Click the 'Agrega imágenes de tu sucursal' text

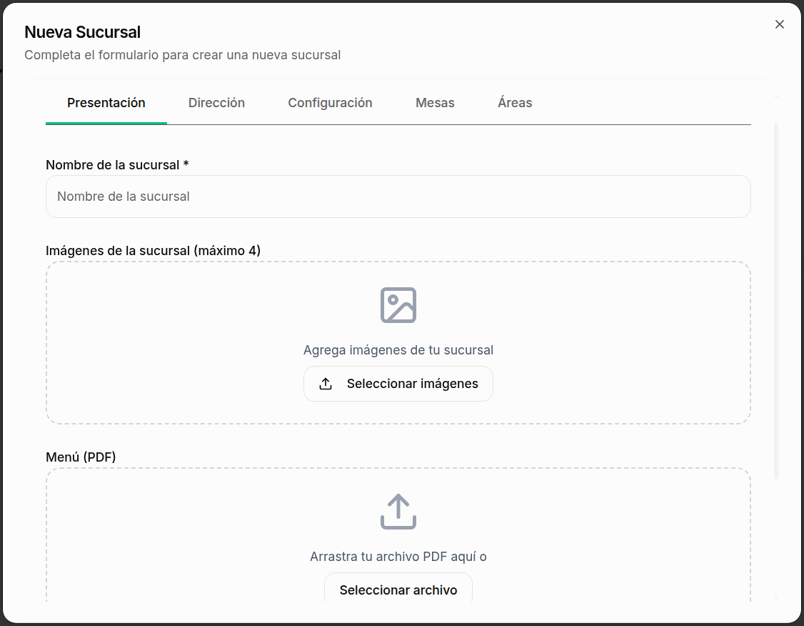(x=398, y=350)
